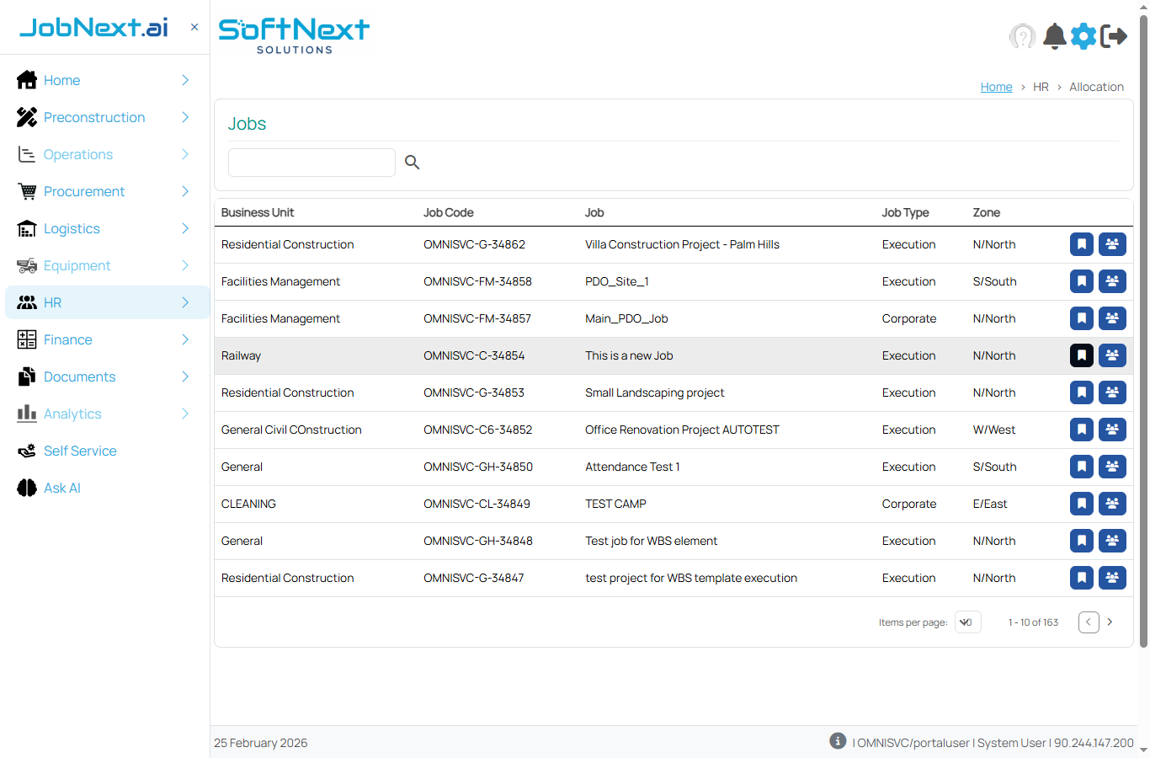Screen dimensions: 1150x758
Task: Bookmark the TEST CAMP job row
Action: click(1082, 504)
